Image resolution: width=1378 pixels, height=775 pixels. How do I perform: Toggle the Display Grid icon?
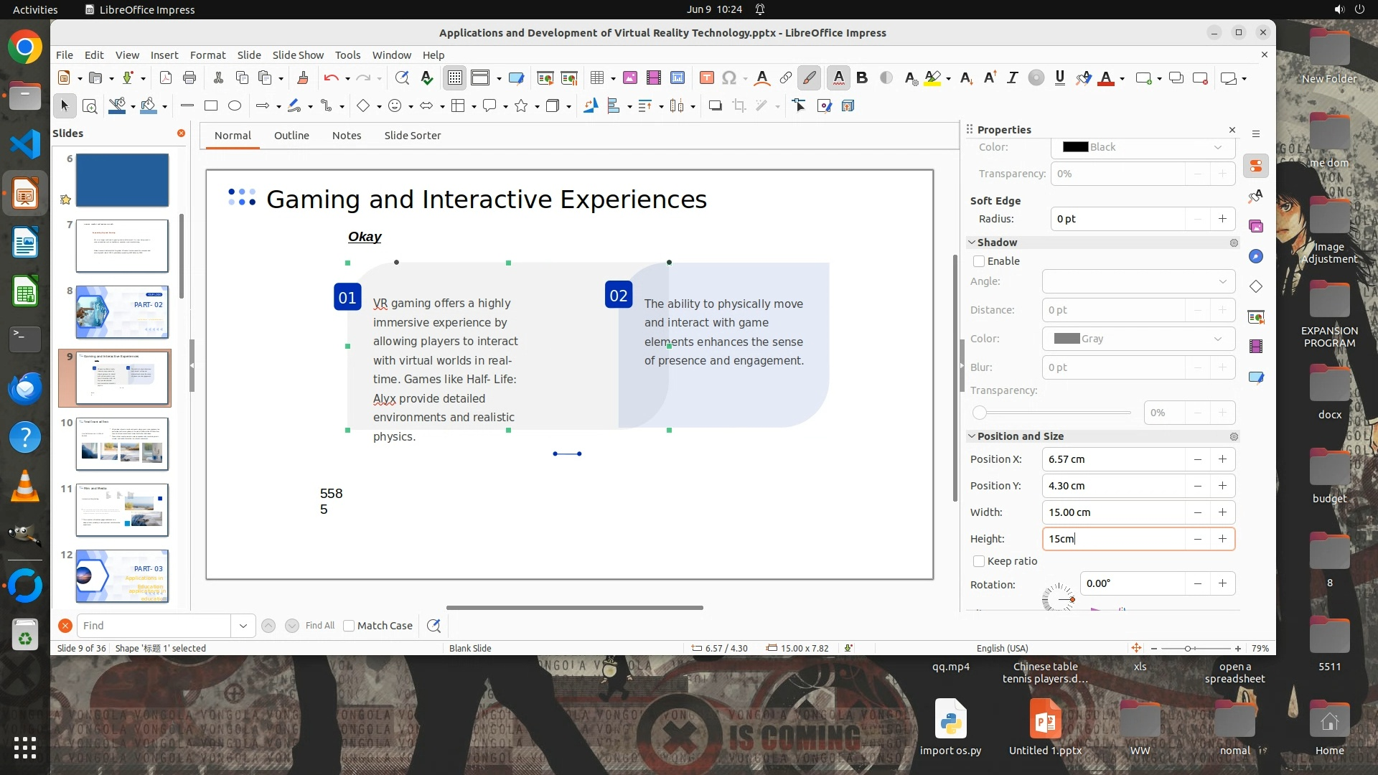[x=455, y=78]
